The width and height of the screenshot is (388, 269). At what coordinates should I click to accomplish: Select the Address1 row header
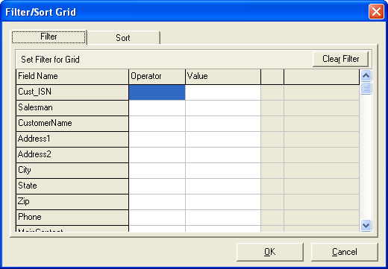pyautogui.click(x=72, y=139)
